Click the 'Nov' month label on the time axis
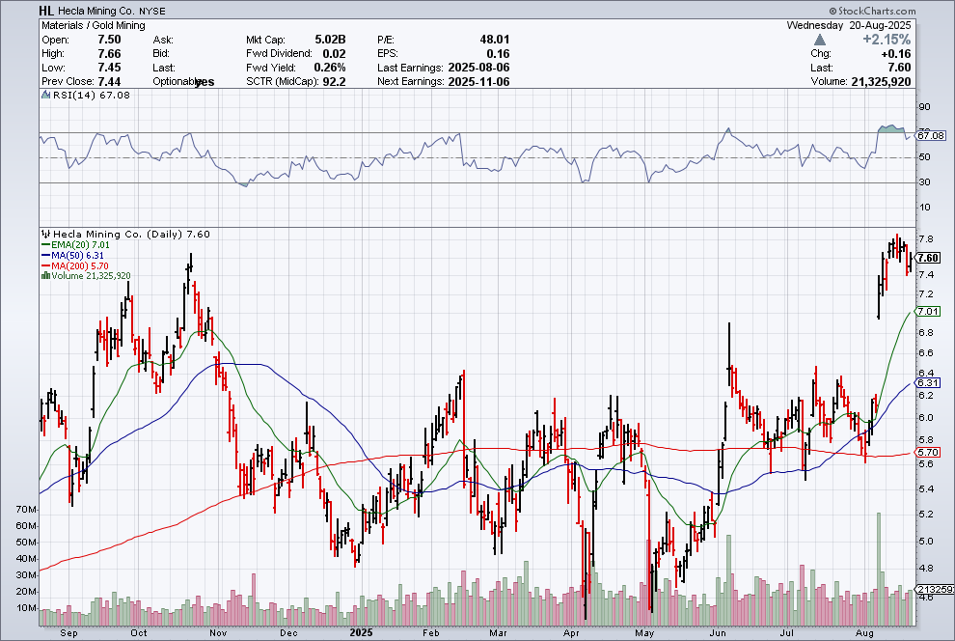The image size is (955, 641). [x=218, y=633]
